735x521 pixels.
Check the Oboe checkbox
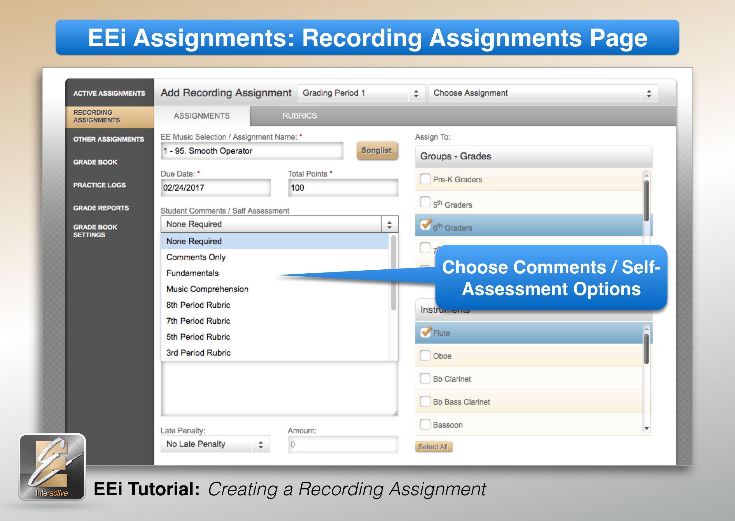coord(425,355)
